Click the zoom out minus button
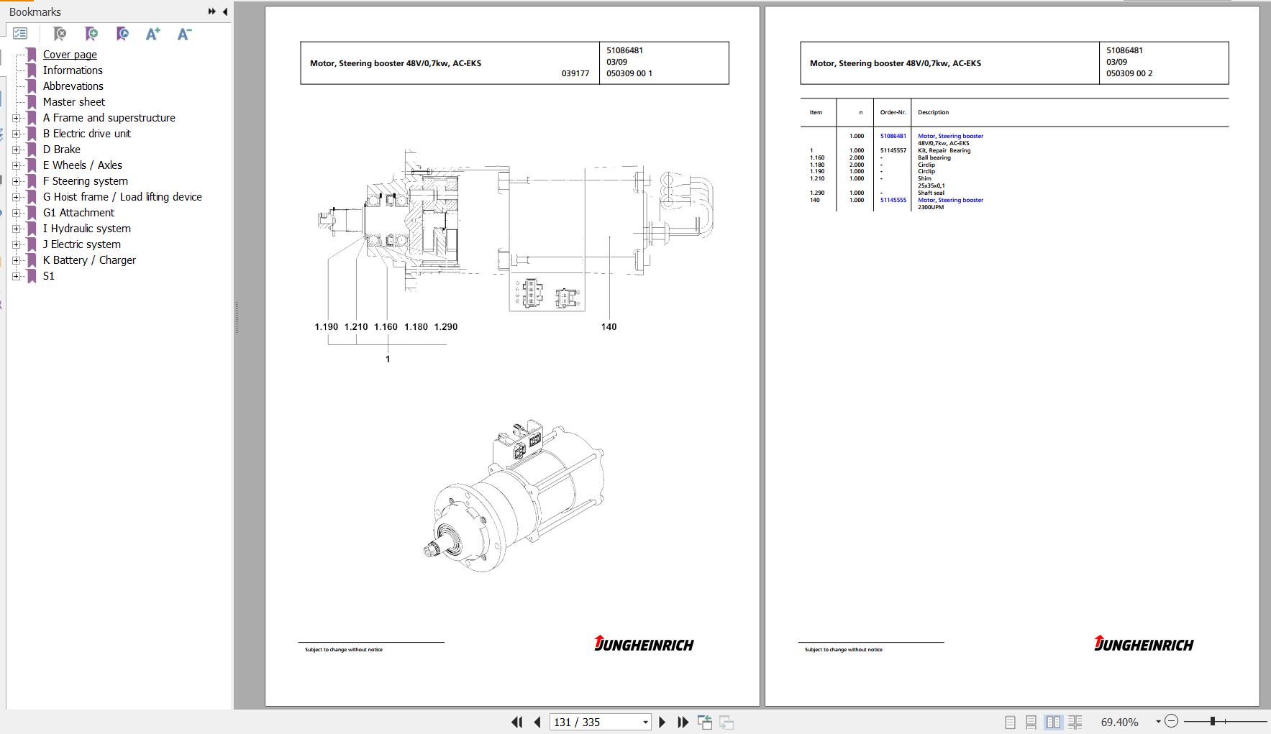This screenshot has height=734, width=1271. click(x=1171, y=721)
